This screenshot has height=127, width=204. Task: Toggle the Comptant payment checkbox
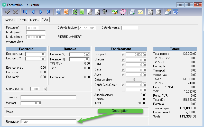coord(123,55)
